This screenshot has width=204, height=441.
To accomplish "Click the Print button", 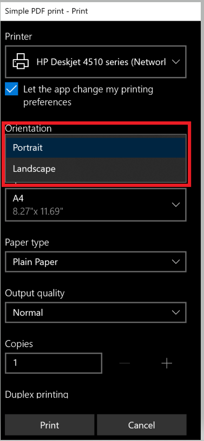I will [50, 425].
